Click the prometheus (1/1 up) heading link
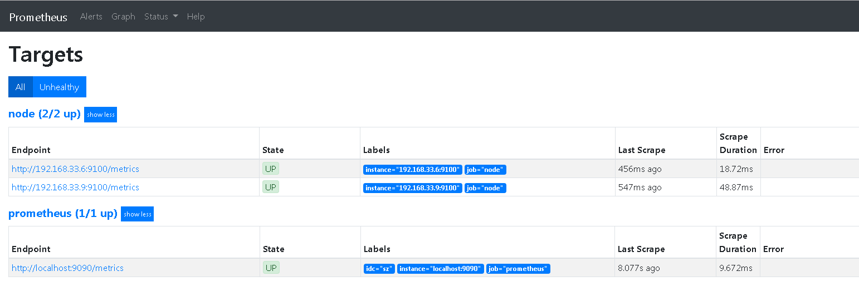 click(63, 214)
